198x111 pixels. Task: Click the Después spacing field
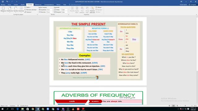pos(65,12)
